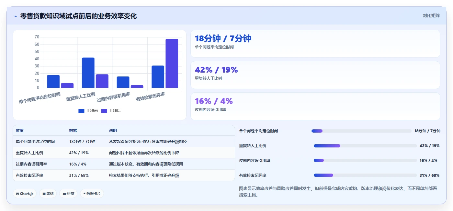Click the 16% / 4% metric card
The height and width of the screenshot is (211, 453).
pos(315,106)
